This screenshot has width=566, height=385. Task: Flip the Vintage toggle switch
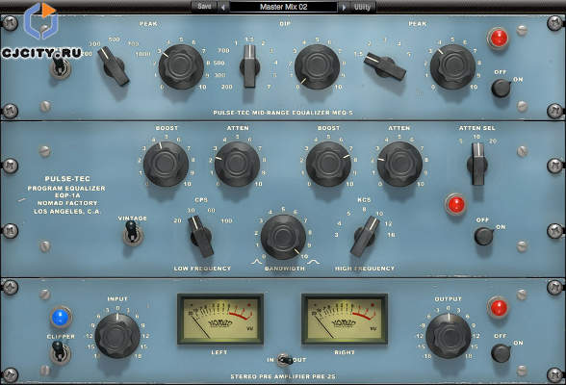click(133, 233)
